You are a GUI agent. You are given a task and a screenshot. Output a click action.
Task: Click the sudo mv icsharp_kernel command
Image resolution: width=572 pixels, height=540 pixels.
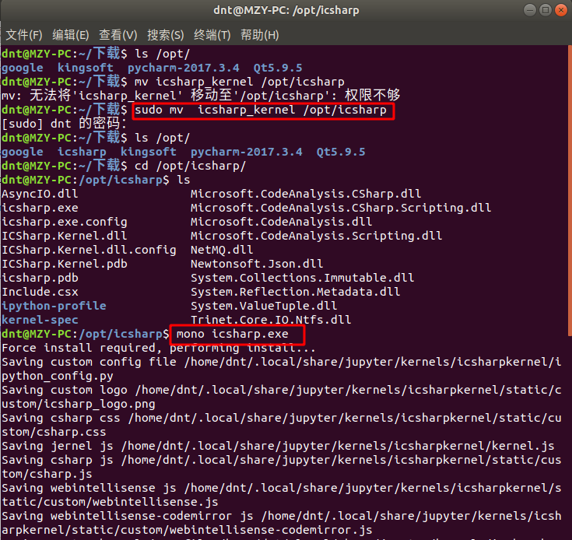click(261, 110)
